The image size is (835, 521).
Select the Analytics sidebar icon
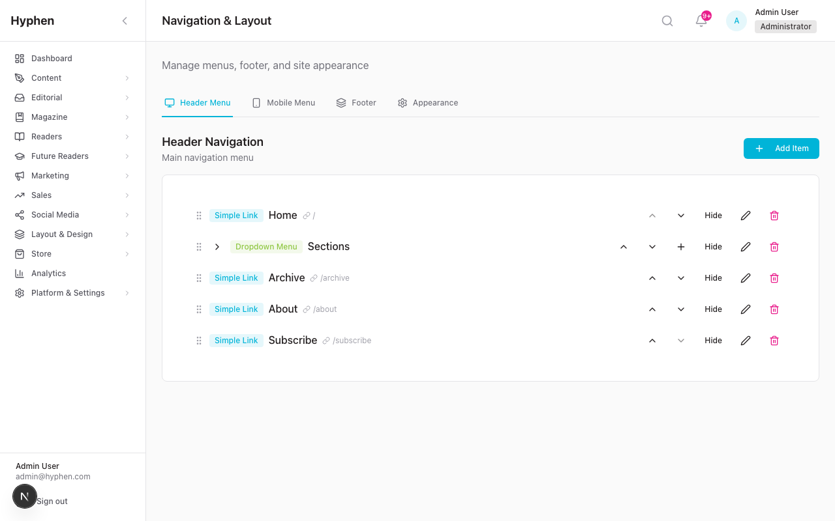click(20, 273)
